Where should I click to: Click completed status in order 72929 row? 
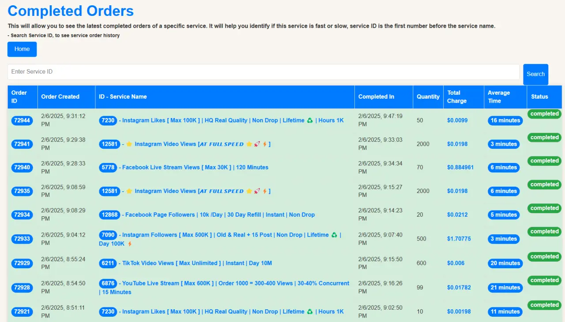[544, 257]
